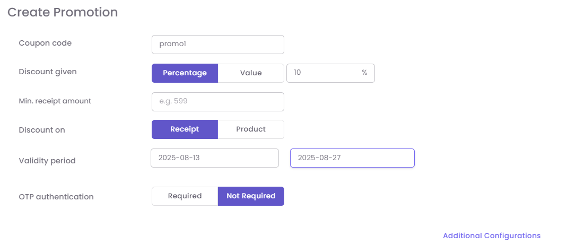Screen dimensions: 568x245
Task: Expand the Additional Configurations link
Action: point(492,235)
